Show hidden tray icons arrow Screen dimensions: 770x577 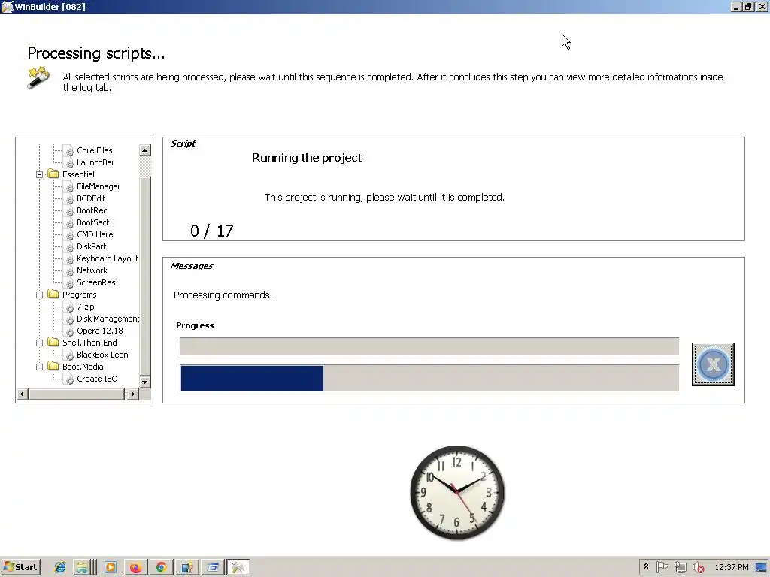[x=646, y=567]
